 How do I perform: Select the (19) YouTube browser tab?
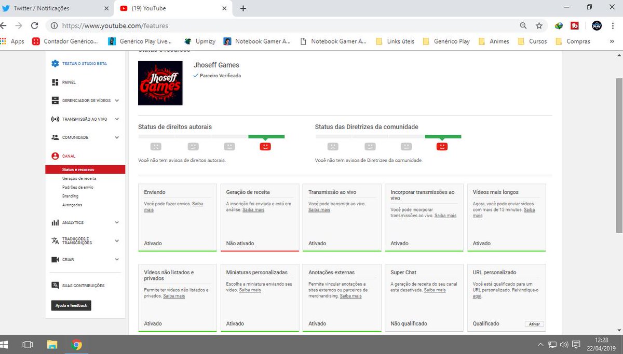173,8
